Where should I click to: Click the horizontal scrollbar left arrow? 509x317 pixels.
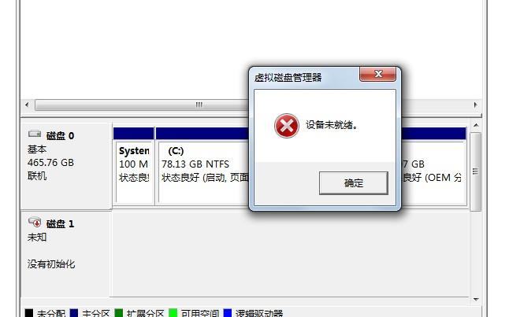click(x=27, y=105)
